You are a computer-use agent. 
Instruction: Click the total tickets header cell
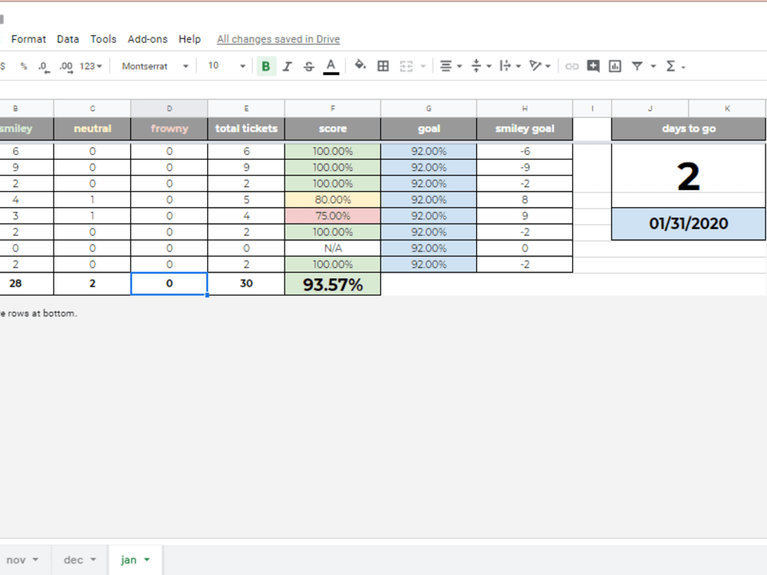tap(246, 129)
